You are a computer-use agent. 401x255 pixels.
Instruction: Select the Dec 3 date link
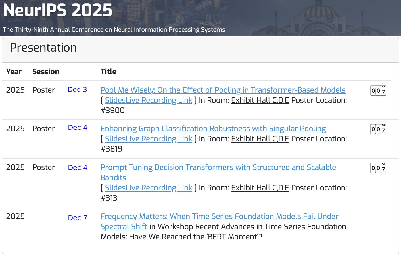tap(77, 90)
